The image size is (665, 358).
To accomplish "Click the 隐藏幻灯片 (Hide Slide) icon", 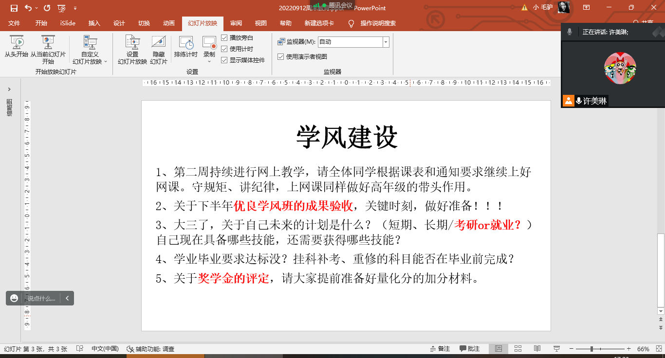I will click(x=158, y=42).
